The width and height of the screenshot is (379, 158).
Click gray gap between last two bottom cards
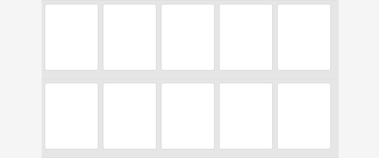click(x=275, y=116)
